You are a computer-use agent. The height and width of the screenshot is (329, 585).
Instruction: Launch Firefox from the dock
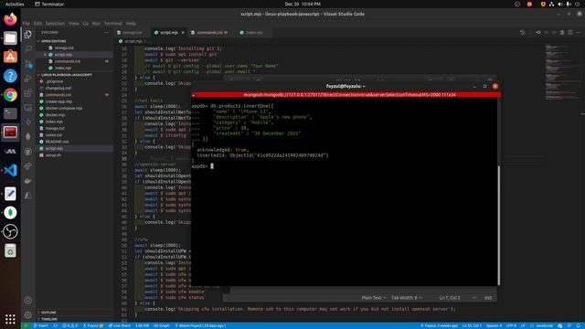pyautogui.click(x=10, y=19)
